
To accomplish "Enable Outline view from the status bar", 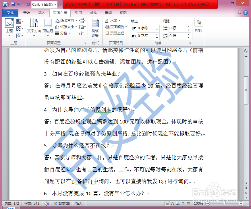I will 184,203.
